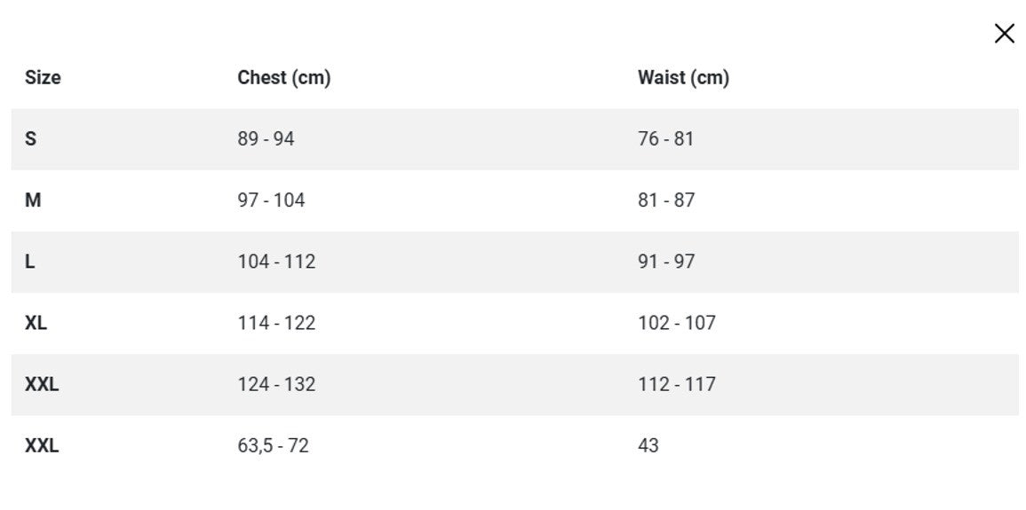The width and height of the screenshot is (1026, 510).
Task: Click the Chest (cm) column header
Action: [x=283, y=78]
